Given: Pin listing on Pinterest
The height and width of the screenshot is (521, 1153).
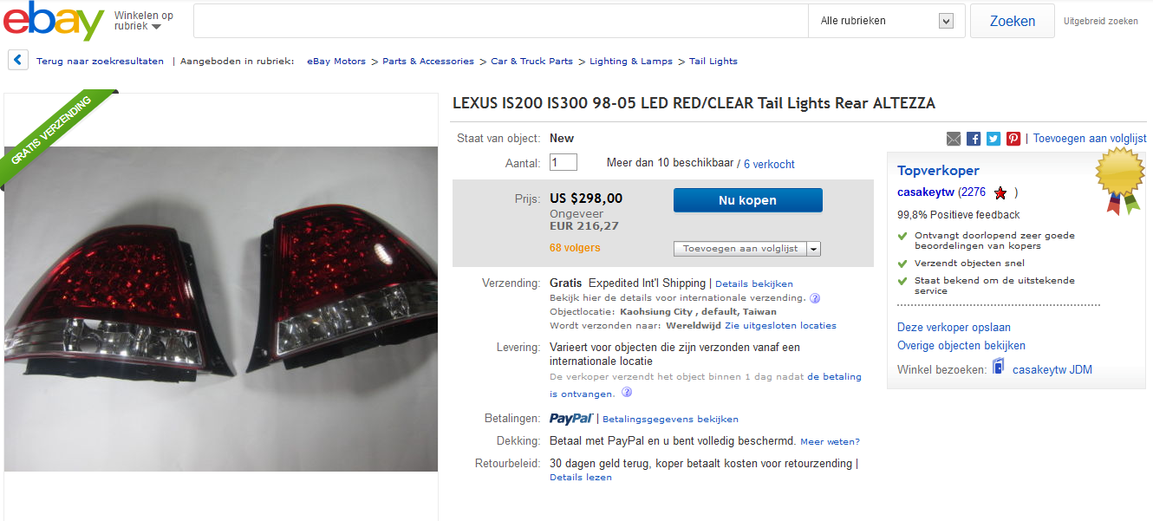Looking at the screenshot, I should [1013, 139].
